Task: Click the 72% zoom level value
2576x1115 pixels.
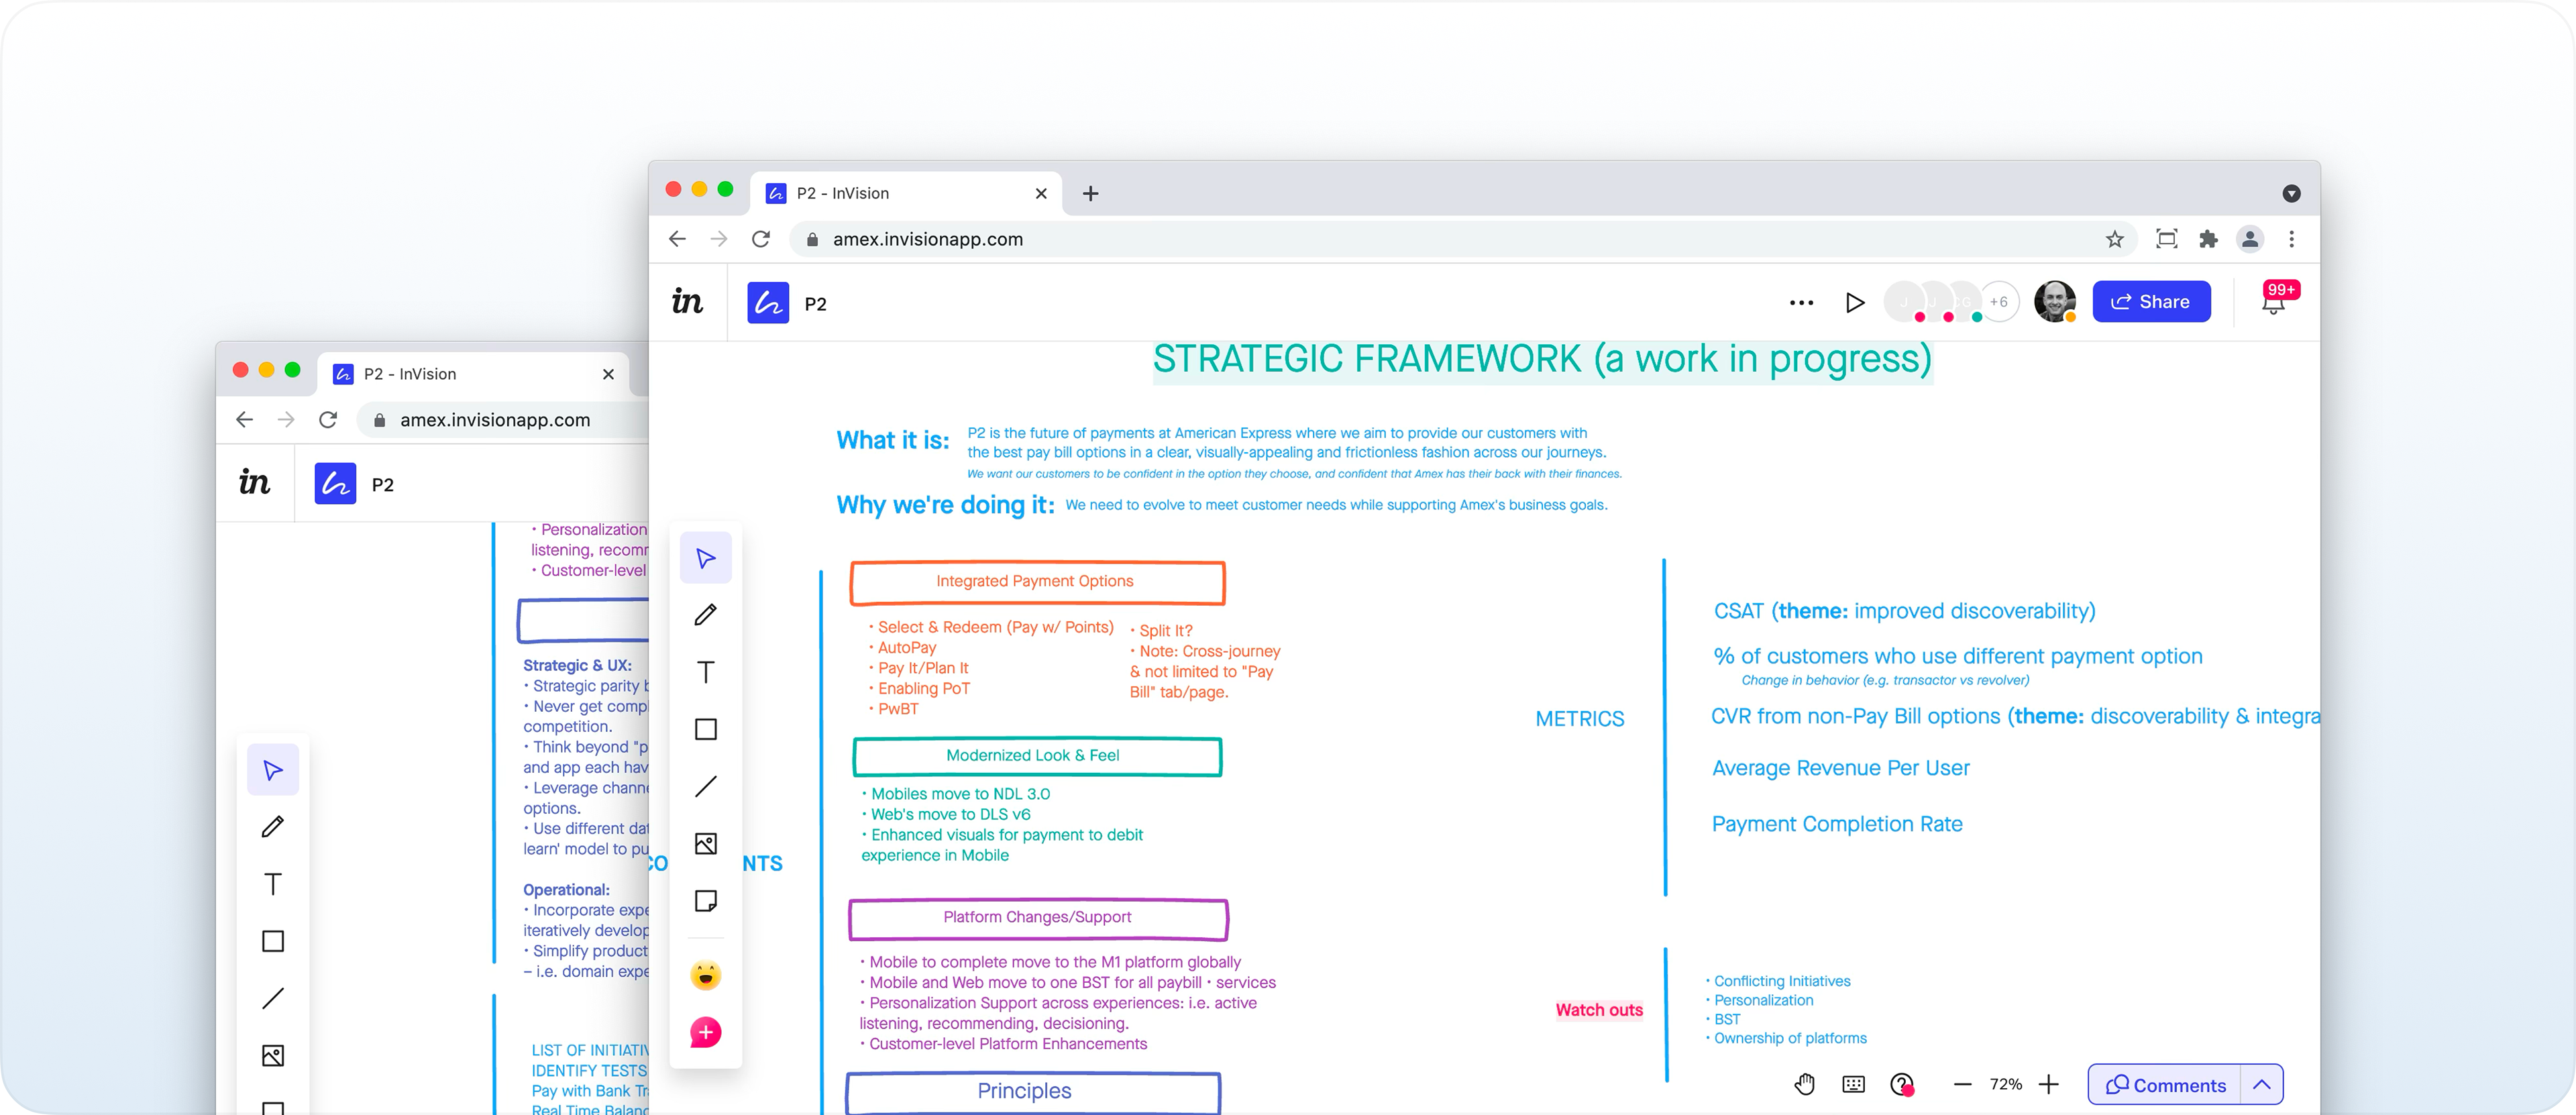Action: coord(2005,1084)
